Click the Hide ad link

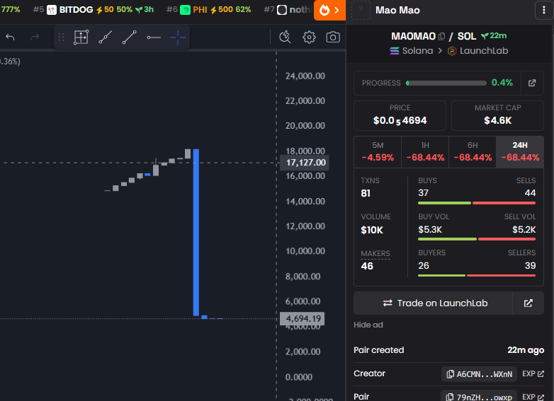368,325
